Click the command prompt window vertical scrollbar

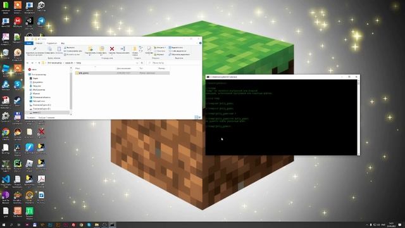point(358,117)
